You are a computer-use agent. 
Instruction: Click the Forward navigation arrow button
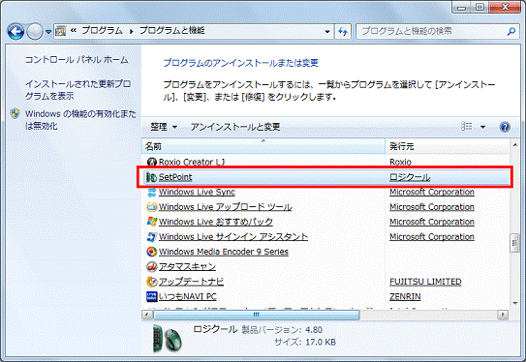click(x=35, y=32)
